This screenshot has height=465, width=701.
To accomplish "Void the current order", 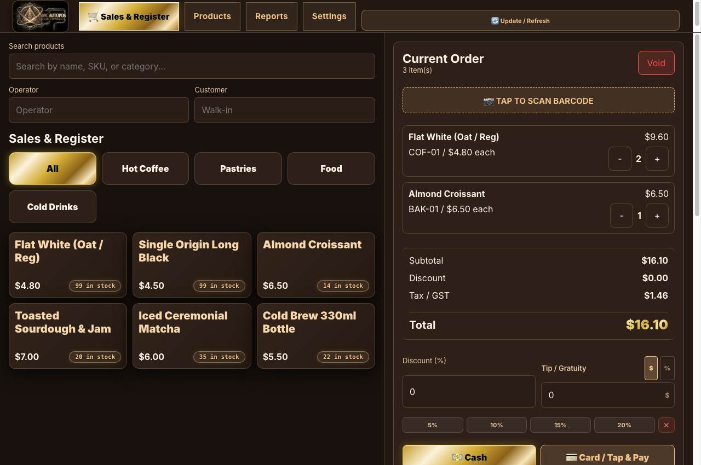I will pyautogui.click(x=656, y=63).
